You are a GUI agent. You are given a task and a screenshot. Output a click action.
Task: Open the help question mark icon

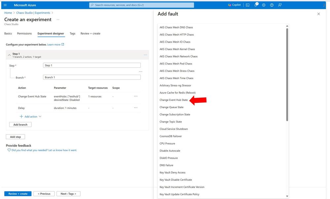tap(272, 5)
